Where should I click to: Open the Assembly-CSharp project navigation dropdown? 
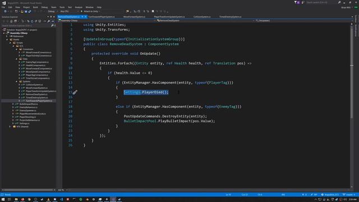click(155, 21)
